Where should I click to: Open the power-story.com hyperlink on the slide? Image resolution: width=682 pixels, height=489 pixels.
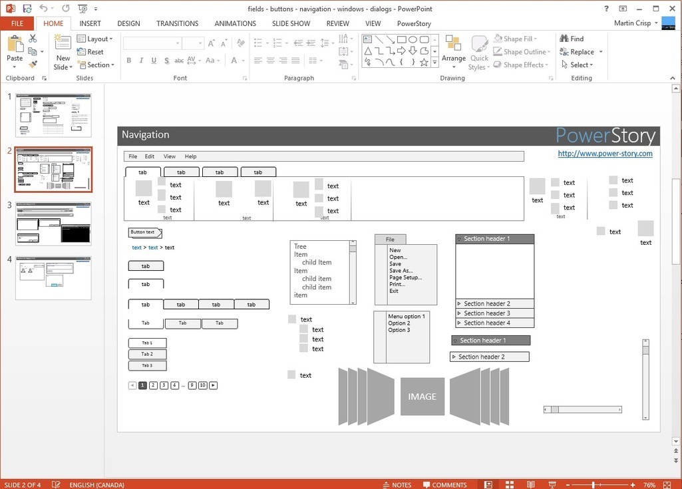coord(605,154)
